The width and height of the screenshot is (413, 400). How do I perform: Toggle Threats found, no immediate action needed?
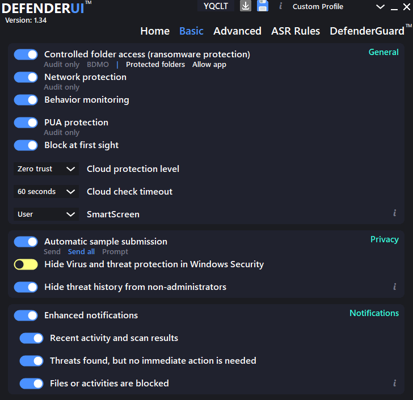click(x=32, y=361)
